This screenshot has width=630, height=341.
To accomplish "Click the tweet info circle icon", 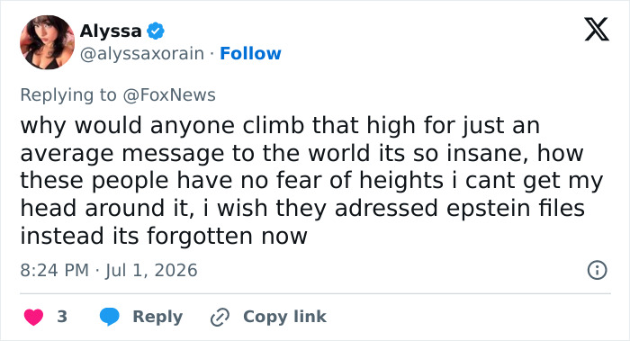I will pyautogui.click(x=597, y=270).
